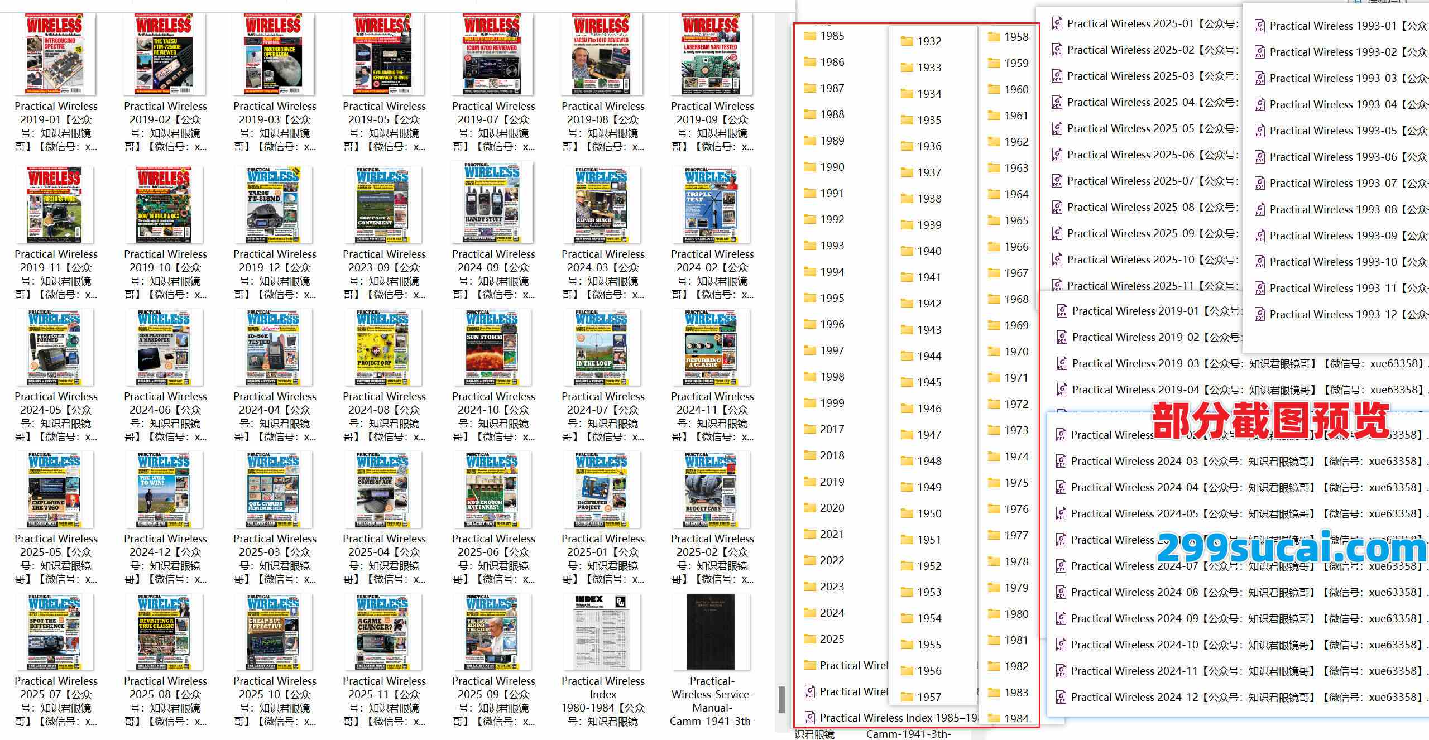Image resolution: width=1429 pixels, height=740 pixels.
Task: Open the 1984 folder icon
Action: 994,719
